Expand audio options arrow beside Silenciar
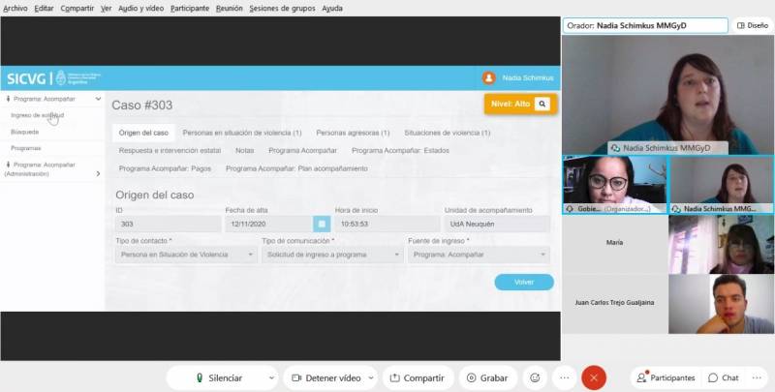Image resolution: width=775 pixels, height=392 pixels. pyautogui.click(x=271, y=378)
